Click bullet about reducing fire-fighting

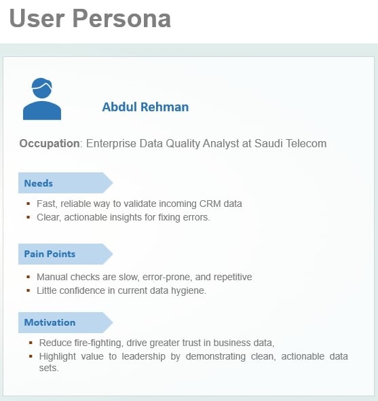point(157,343)
